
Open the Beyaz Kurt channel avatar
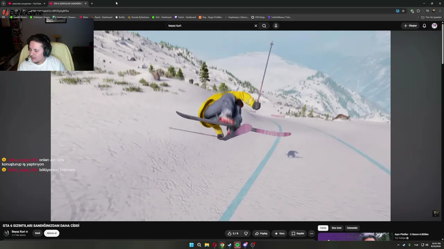(x=6, y=233)
